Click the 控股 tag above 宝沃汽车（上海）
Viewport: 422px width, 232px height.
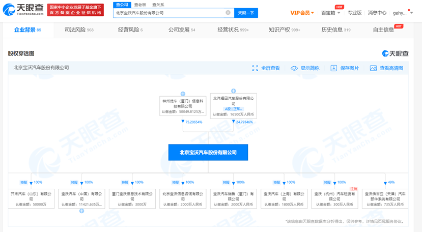point(277,182)
